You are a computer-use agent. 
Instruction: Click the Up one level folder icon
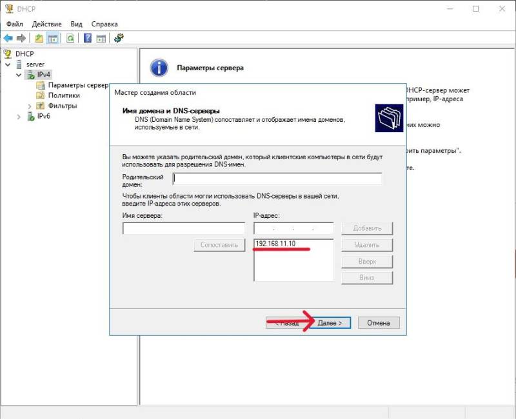coord(39,38)
